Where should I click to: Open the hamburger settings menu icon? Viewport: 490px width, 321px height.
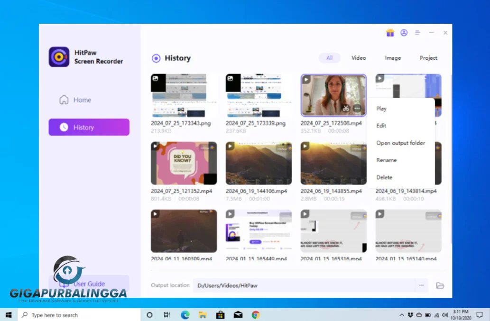point(418,33)
